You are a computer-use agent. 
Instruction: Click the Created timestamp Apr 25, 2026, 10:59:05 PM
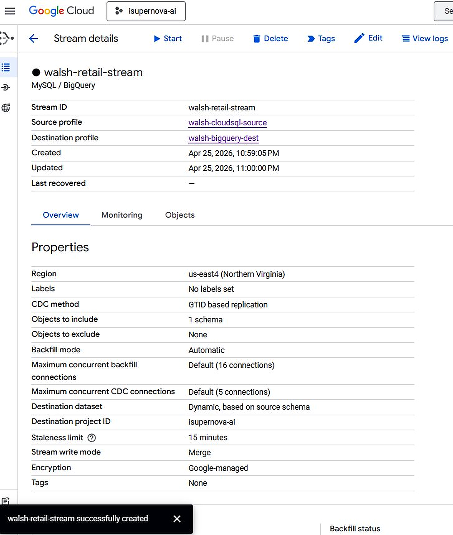coord(234,153)
